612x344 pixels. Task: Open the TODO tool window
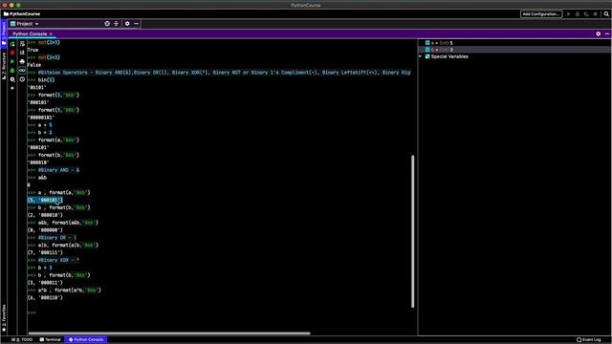coord(22,340)
